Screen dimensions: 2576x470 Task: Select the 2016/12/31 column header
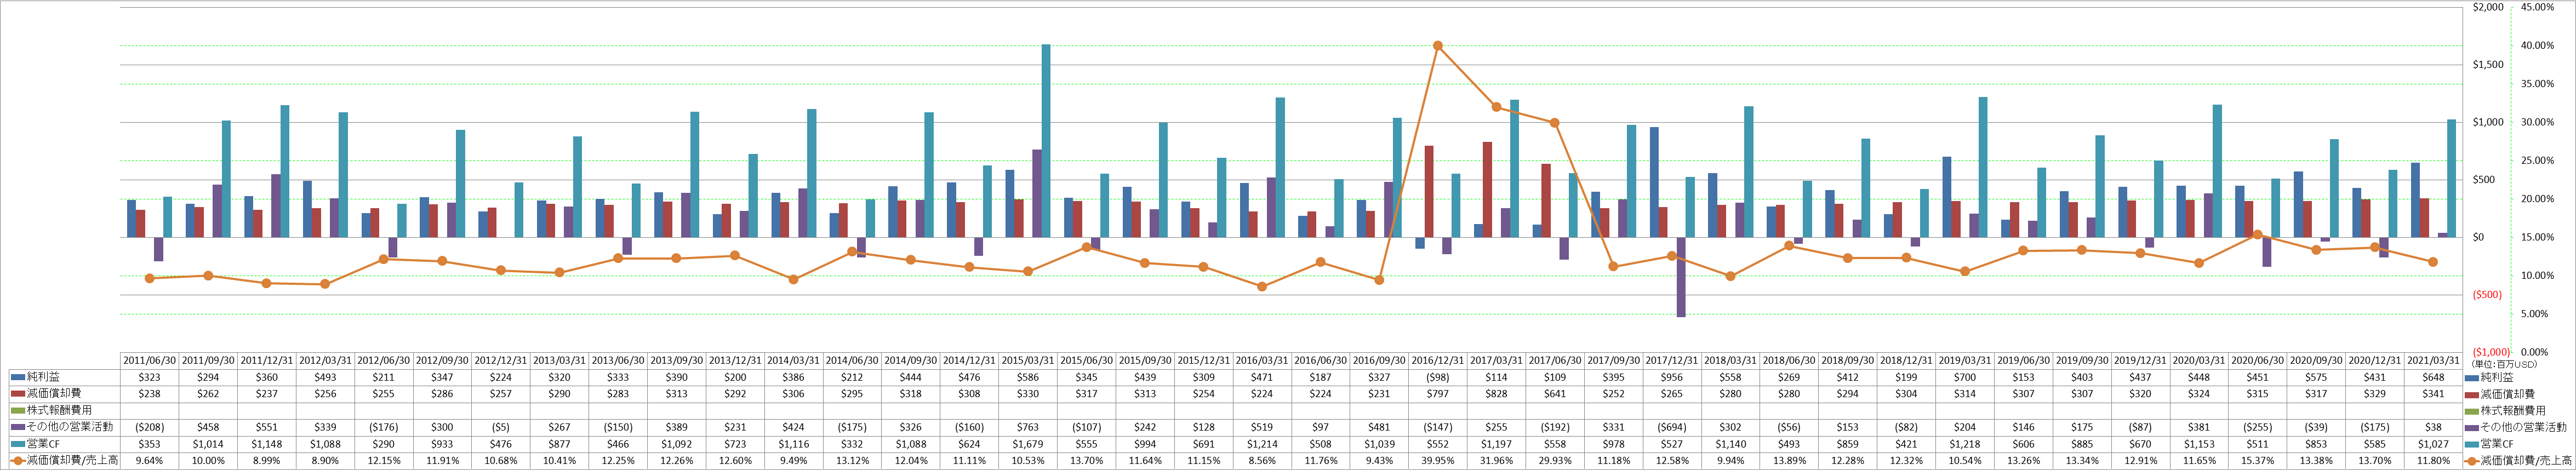[x=1437, y=361]
